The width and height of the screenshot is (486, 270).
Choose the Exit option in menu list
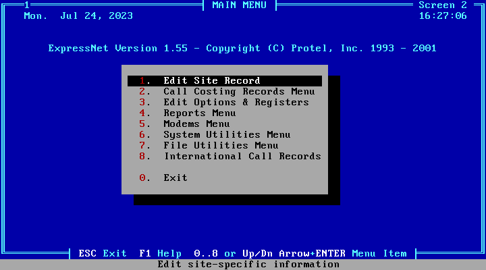pos(175,178)
